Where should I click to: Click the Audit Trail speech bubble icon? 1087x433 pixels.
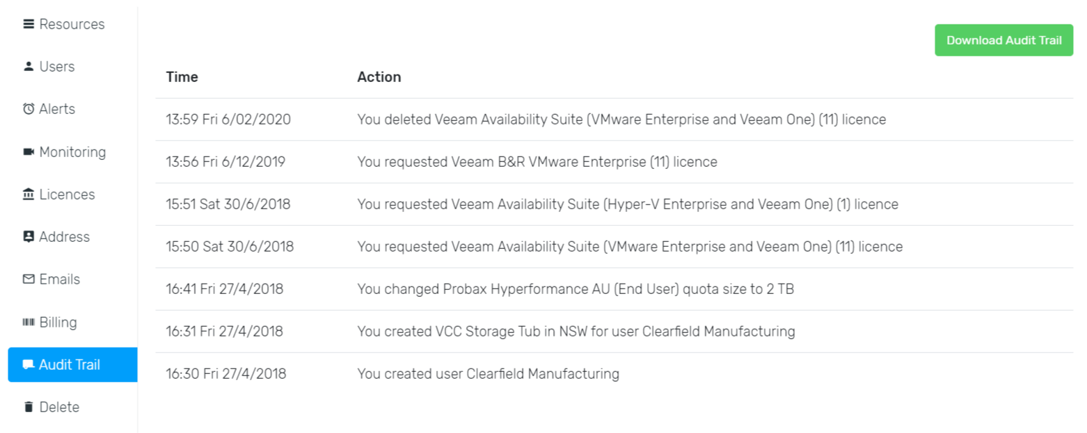[x=29, y=365]
